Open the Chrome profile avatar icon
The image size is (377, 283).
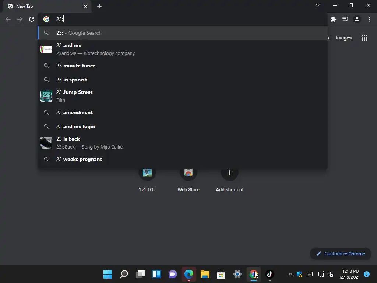tap(357, 19)
